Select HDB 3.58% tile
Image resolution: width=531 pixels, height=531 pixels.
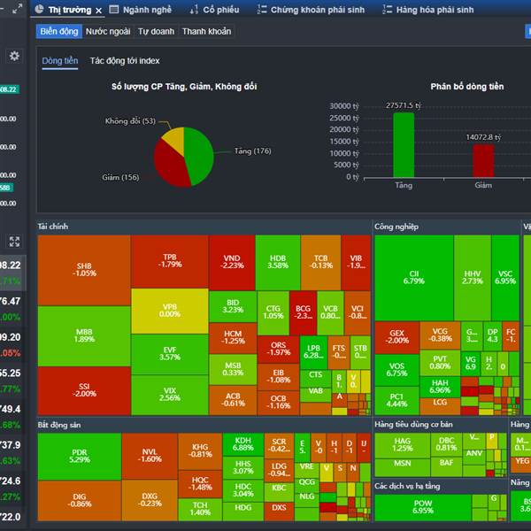click(278, 263)
